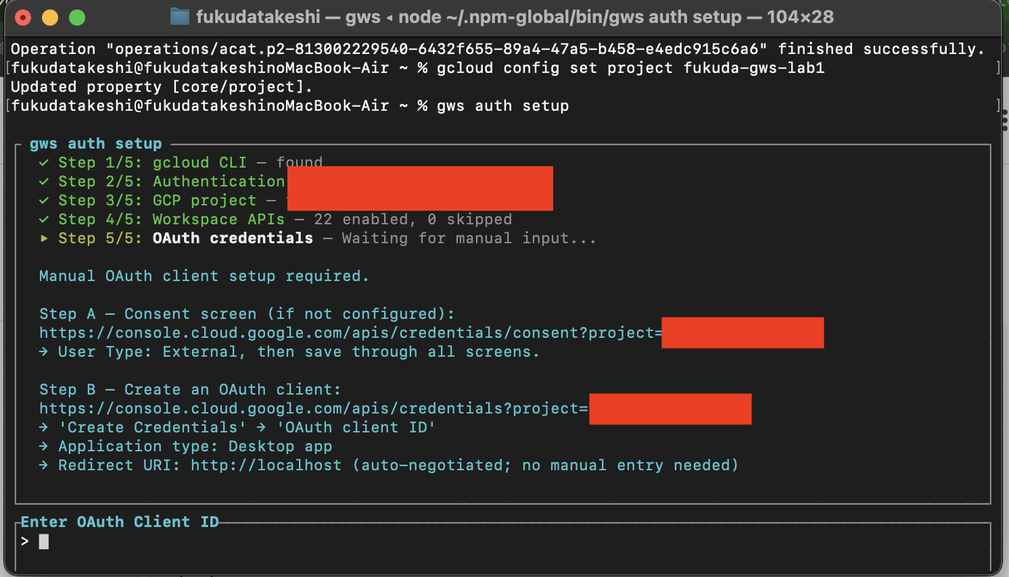Click the 'Manual OAuth client setup required.' line
The width and height of the screenshot is (1009, 577).
coord(204,276)
